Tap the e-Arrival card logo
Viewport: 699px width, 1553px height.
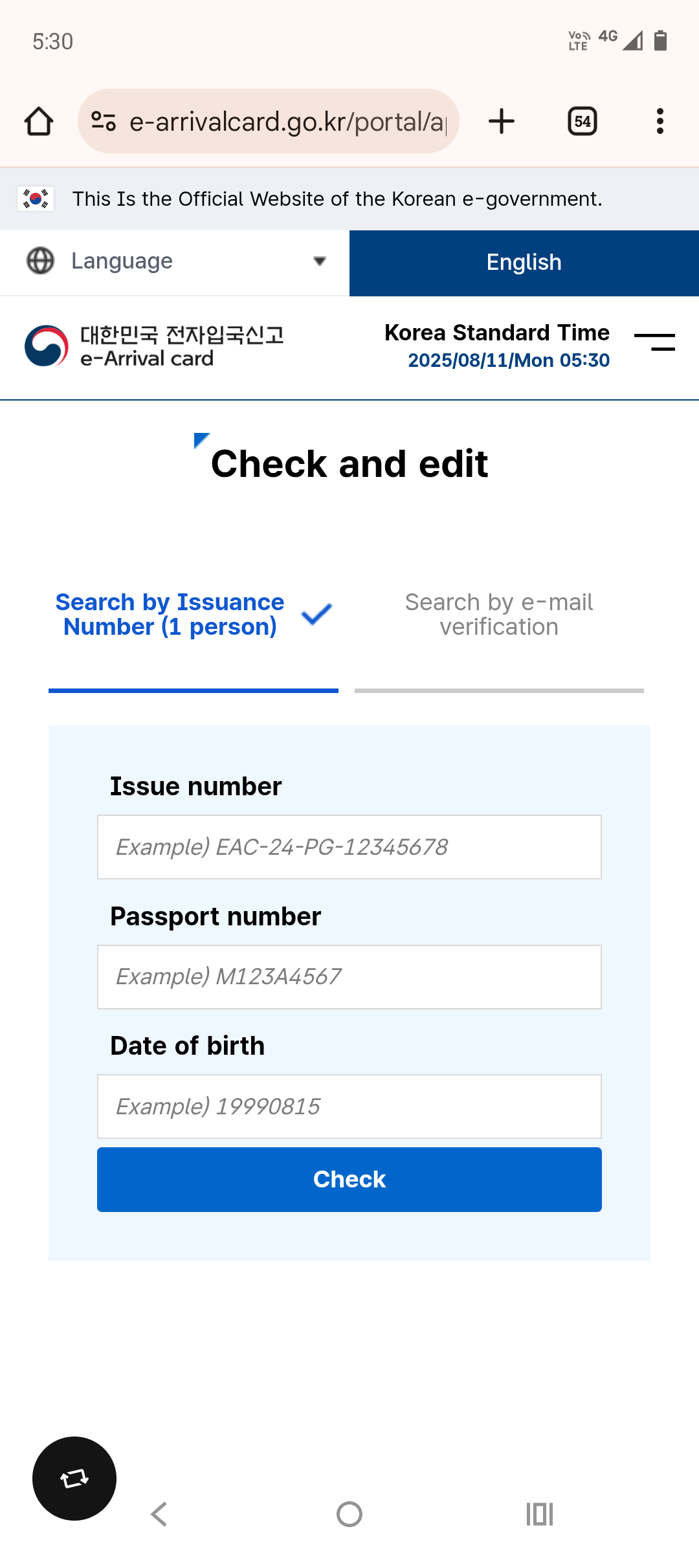154,346
